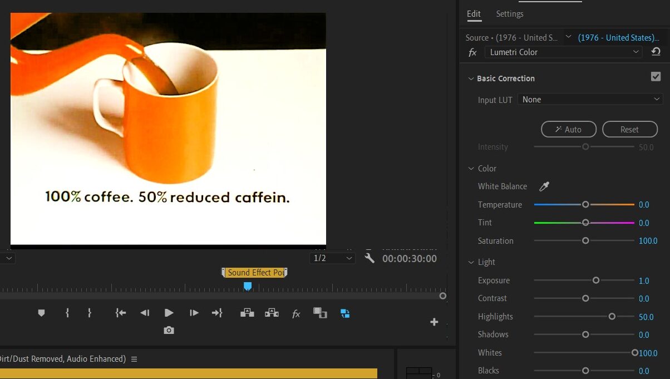Open monitor settings wrench icon
The height and width of the screenshot is (379, 670).
click(370, 258)
